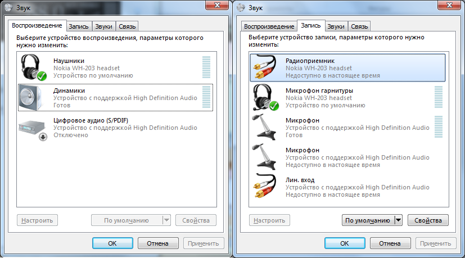Select the Цифровое аудио (S/PDIF) device icon

point(33,127)
